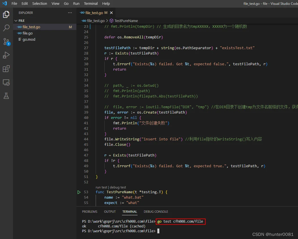Click "ok cfh008.com/file (cached)" terminal output
This screenshot has width=298, height=239.
pos(114,226)
